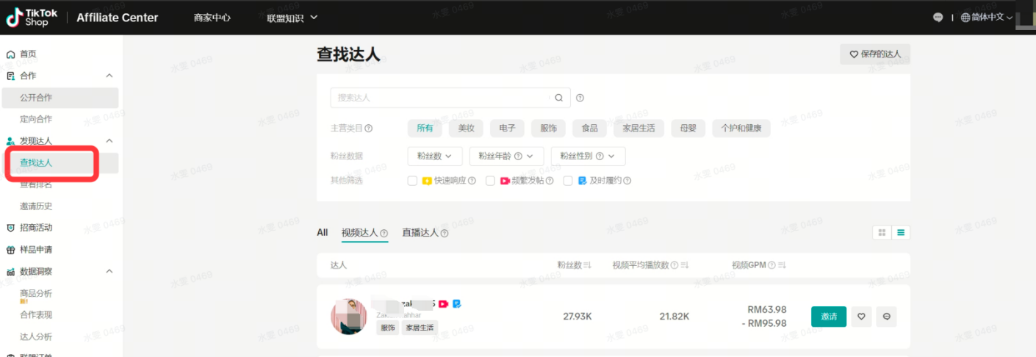The image size is (1036, 357).
Task: Sort by 视频平均播放数 sort icon
Action: [684, 265]
